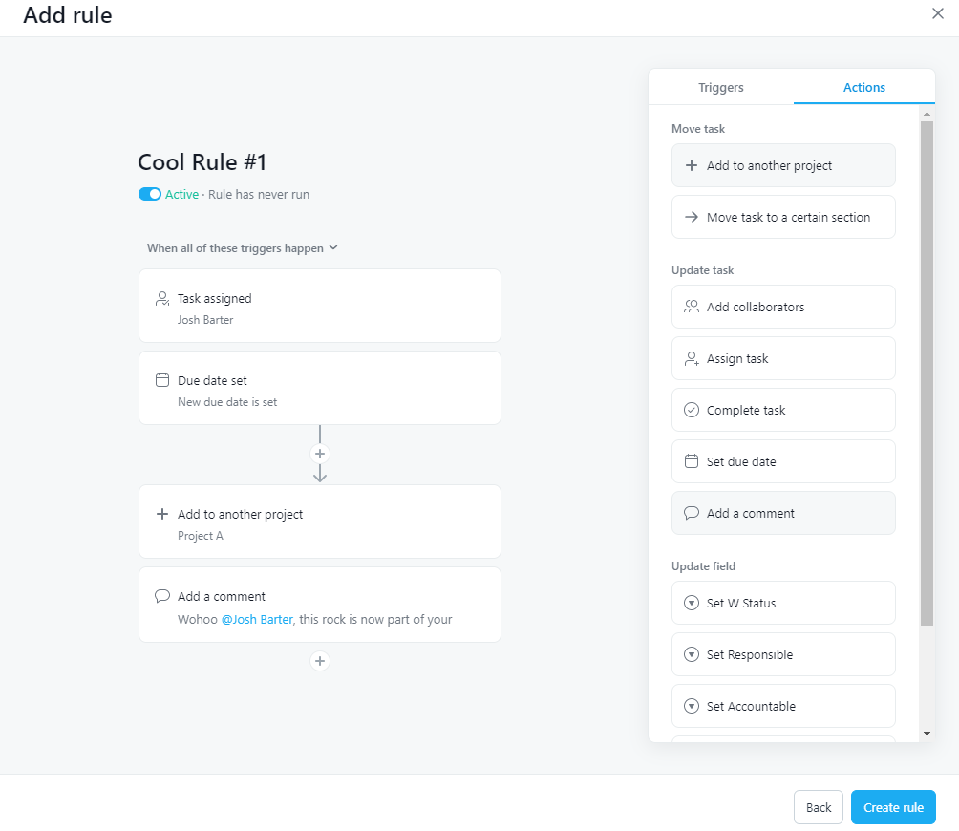Screen dimensions: 959x831
Task: Go back using the Back button
Action: pos(819,807)
